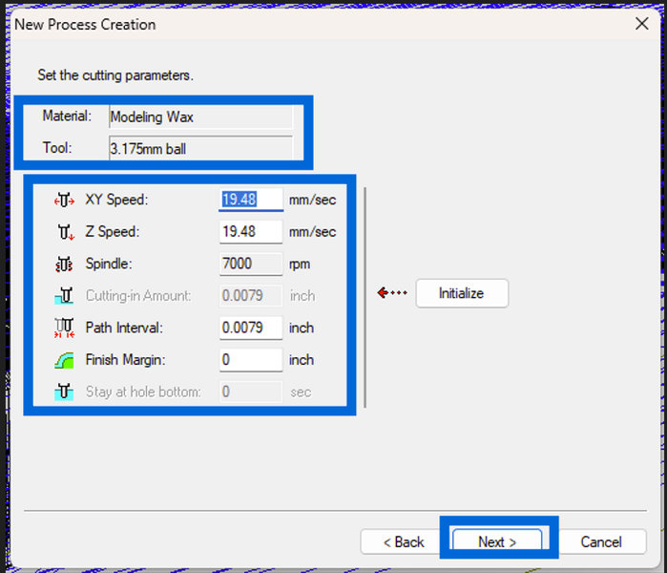
Task: Click the Z Speed icon
Action: click(65, 232)
